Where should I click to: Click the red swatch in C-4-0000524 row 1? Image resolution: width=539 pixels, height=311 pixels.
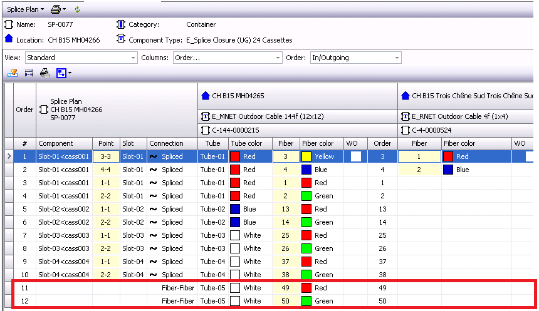click(448, 156)
